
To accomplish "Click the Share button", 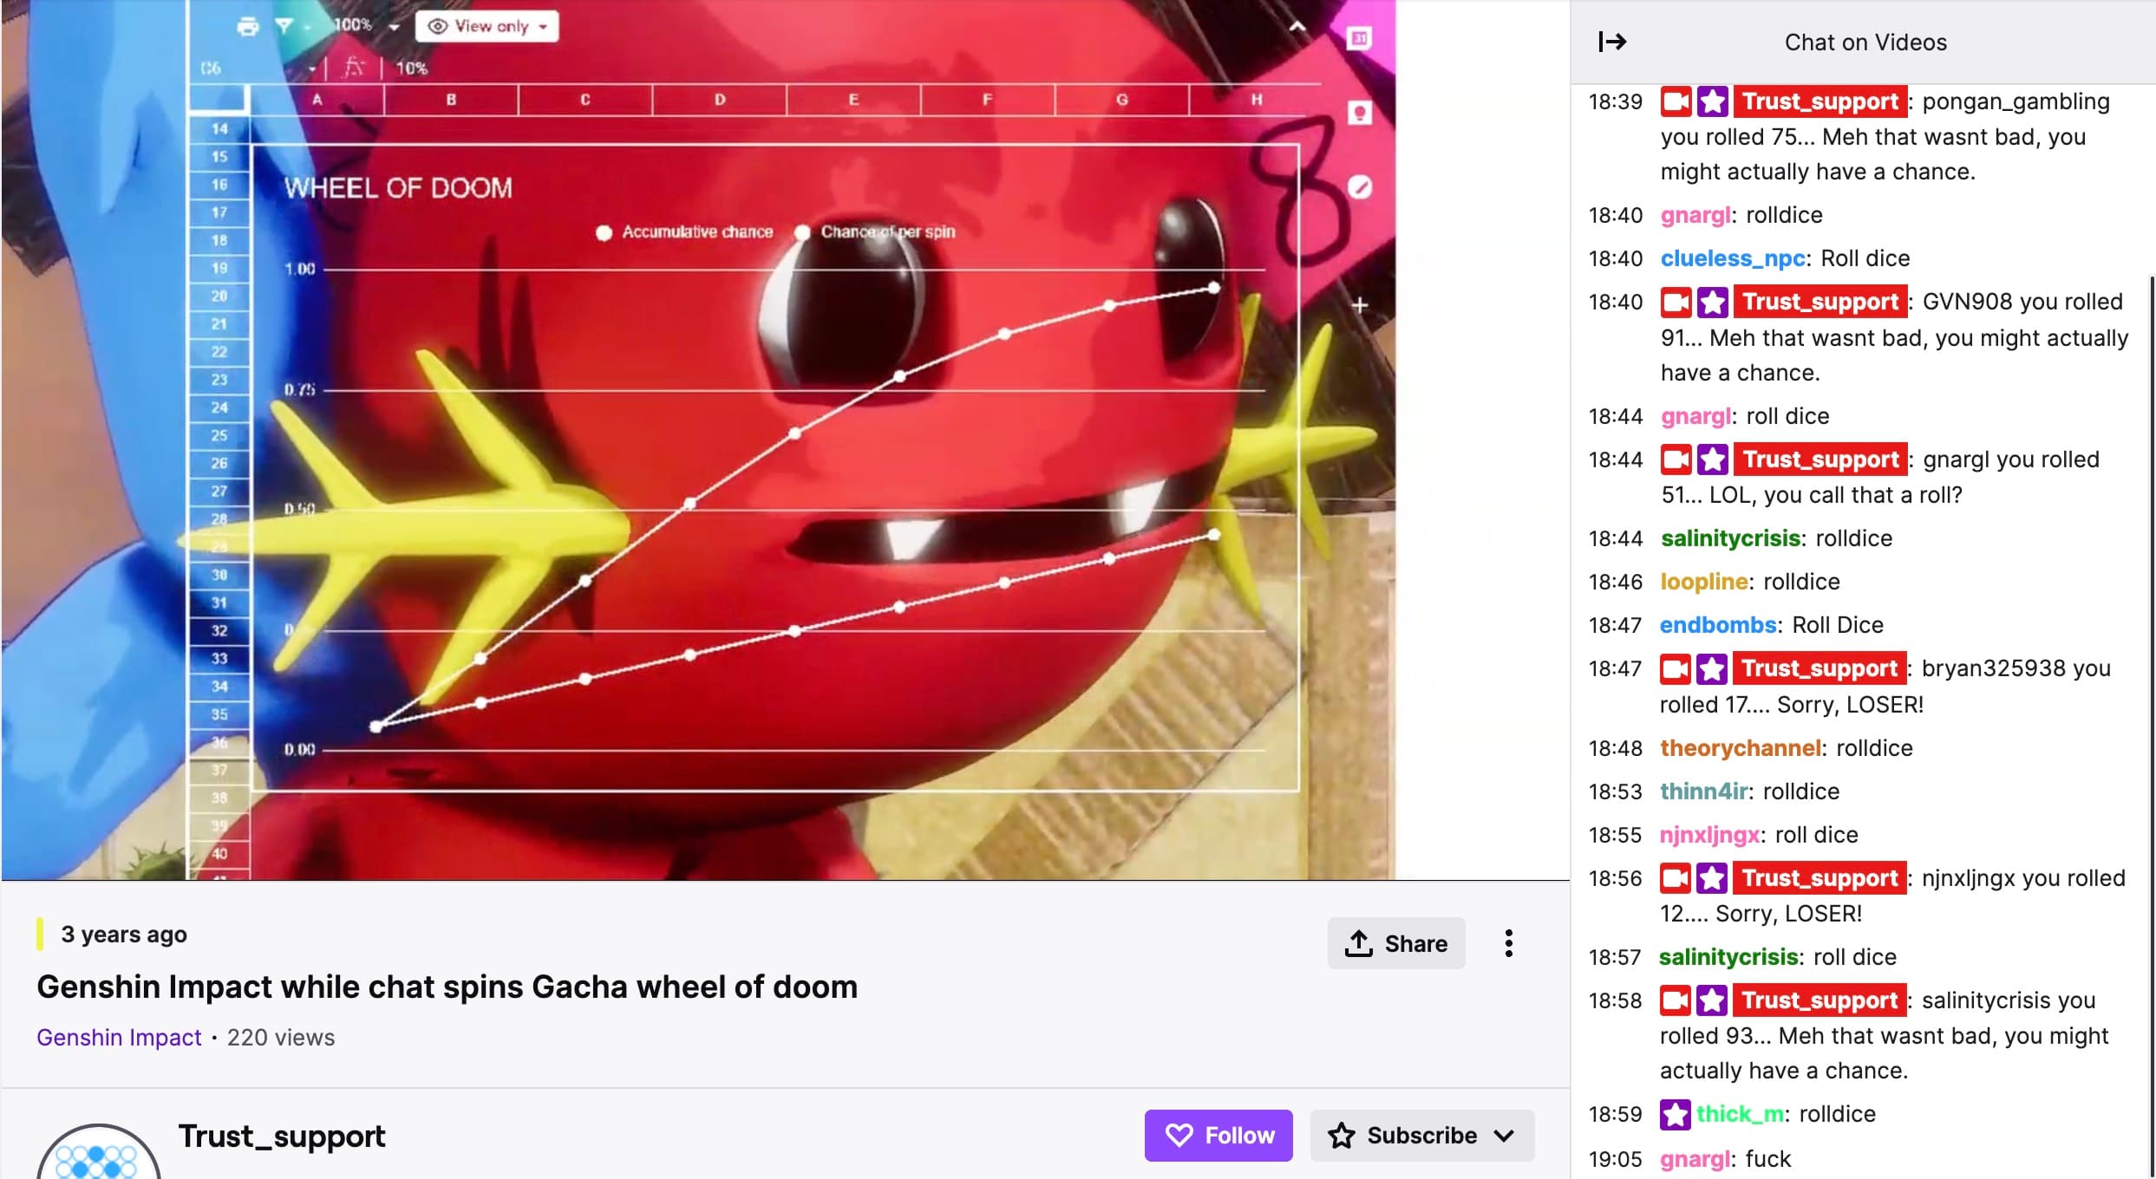I will [1395, 943].
